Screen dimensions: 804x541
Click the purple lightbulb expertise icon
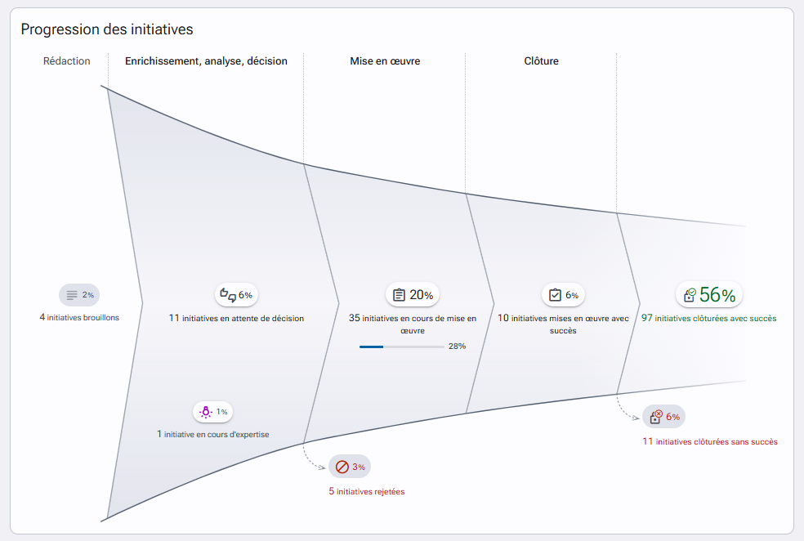pyautogui.click(x=206, y=412)
